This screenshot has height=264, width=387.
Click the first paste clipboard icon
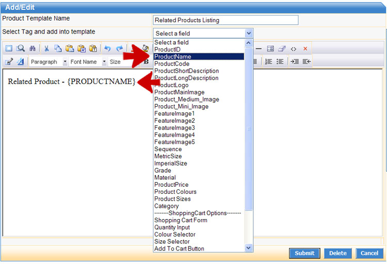[x=70, y=48]
